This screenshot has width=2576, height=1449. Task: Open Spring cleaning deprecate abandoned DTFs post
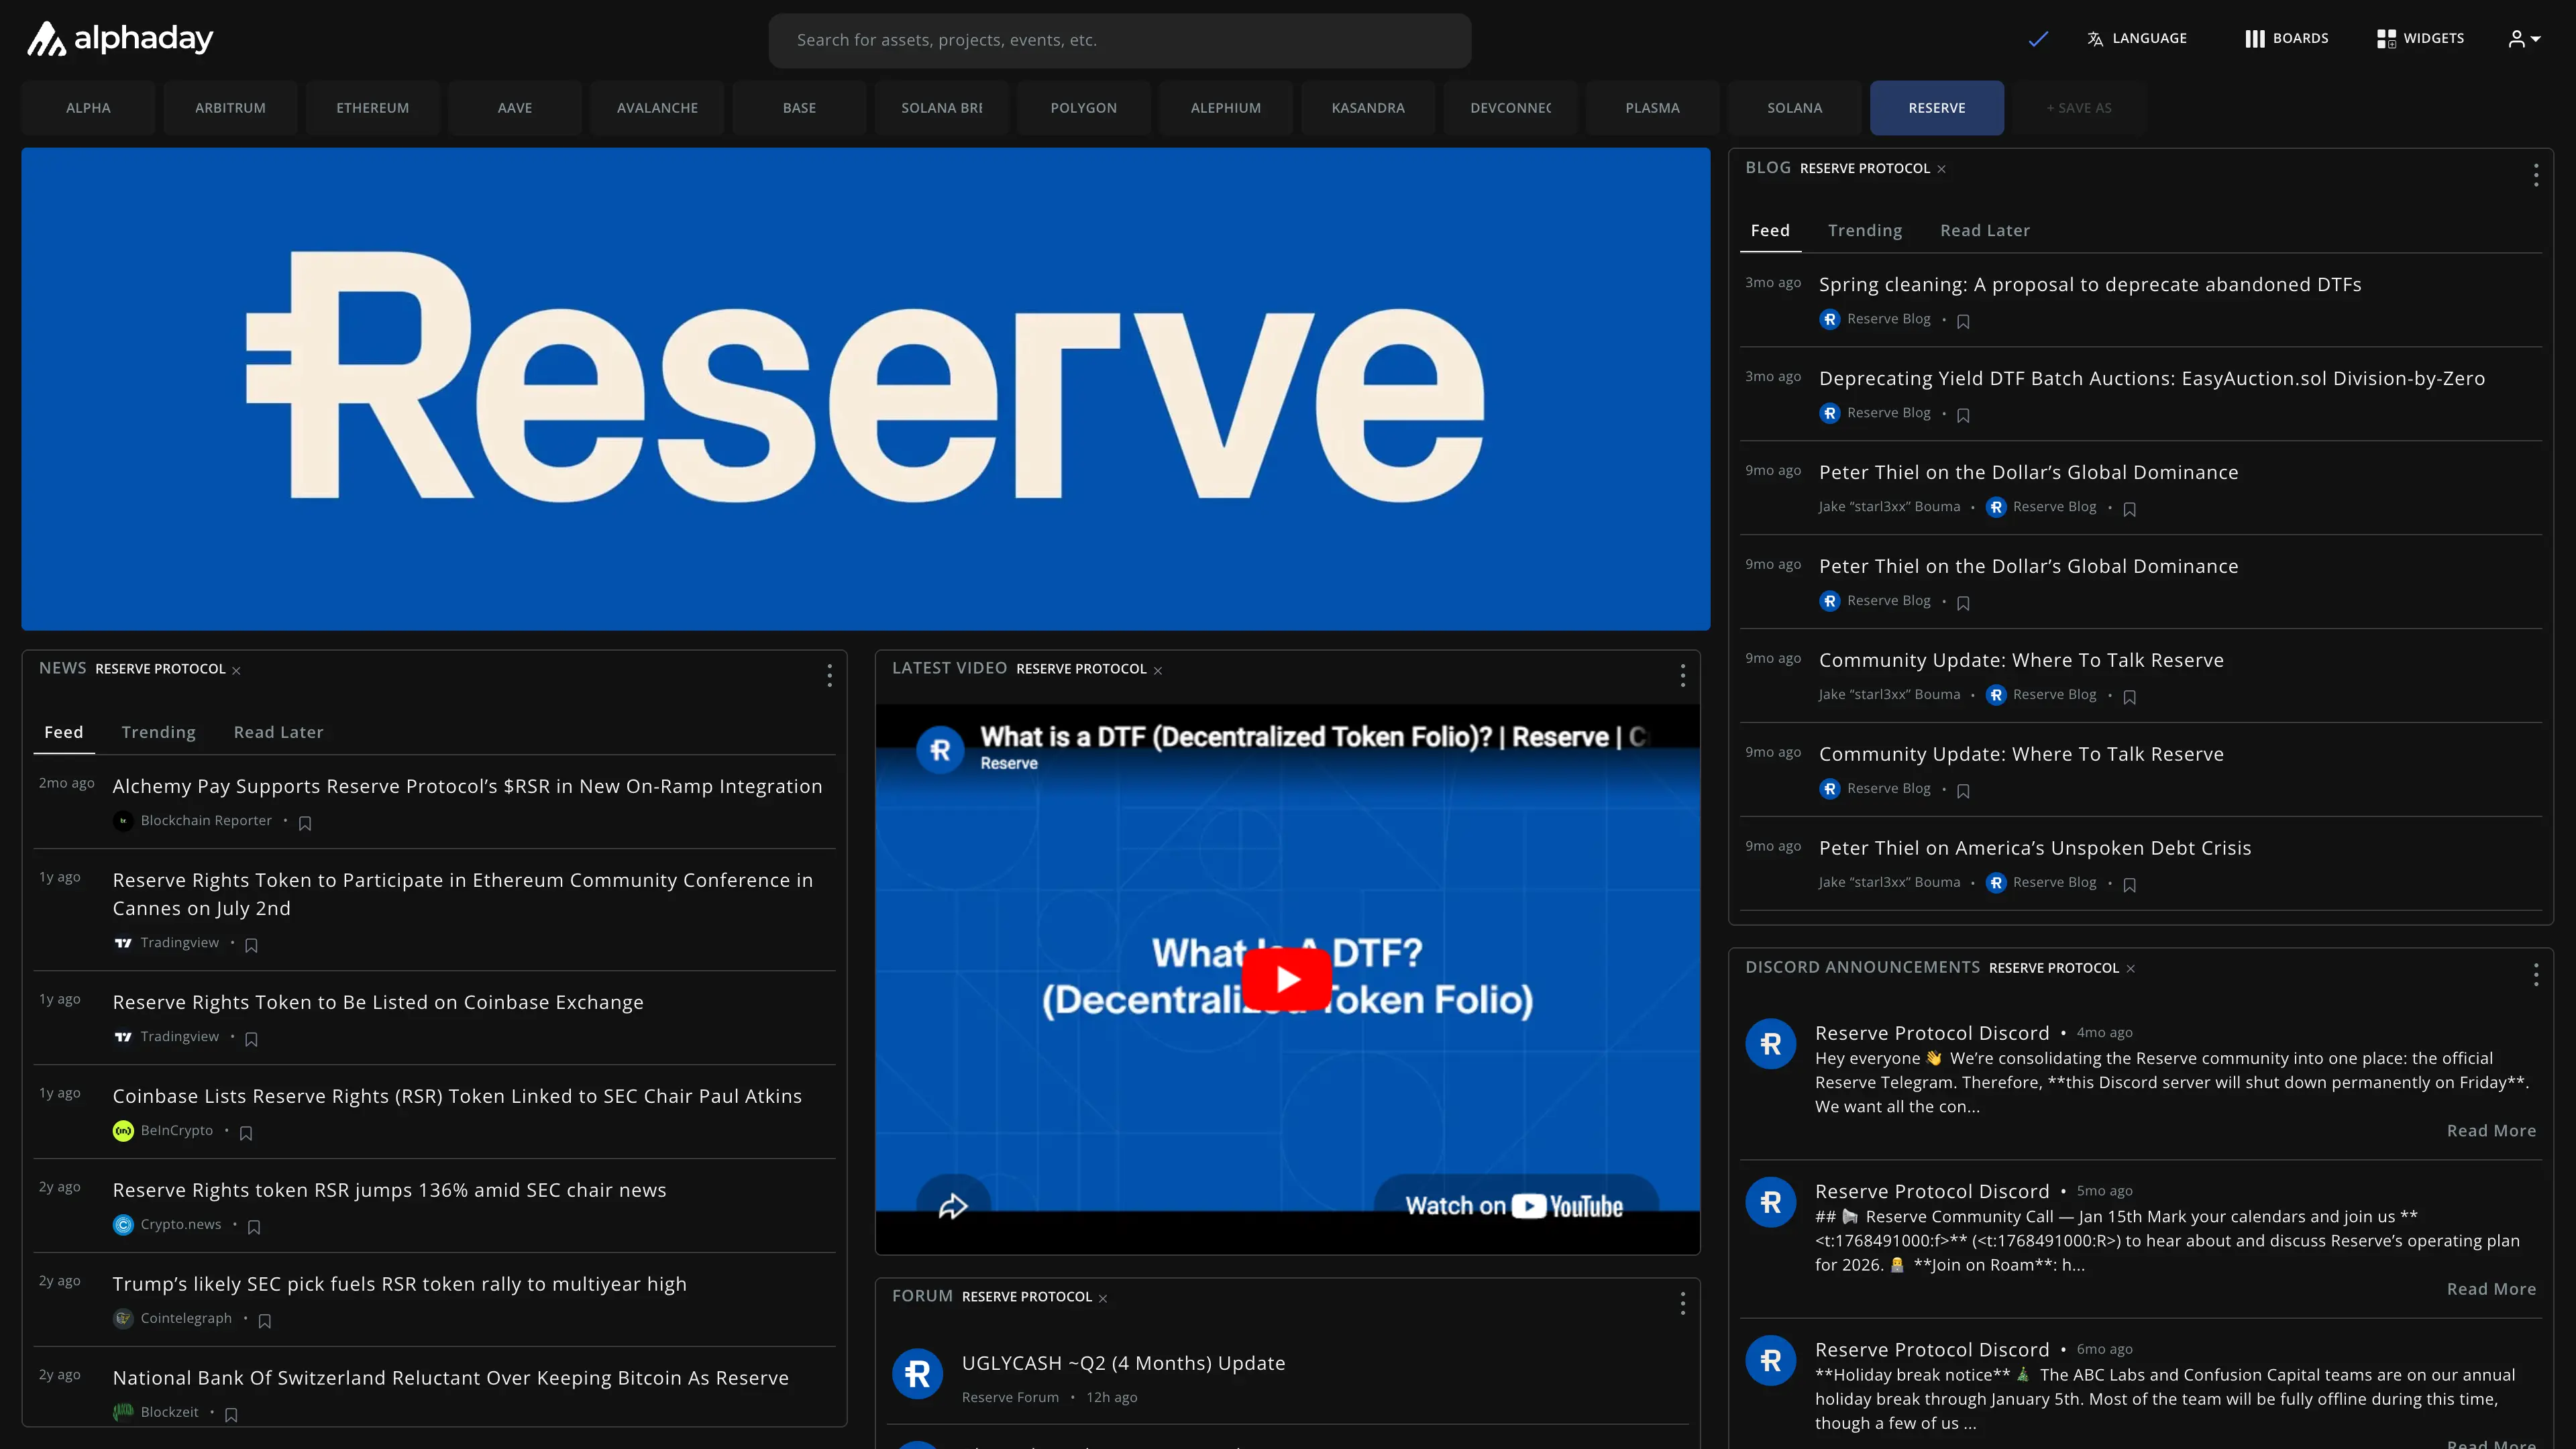(x=2090, y=285)
